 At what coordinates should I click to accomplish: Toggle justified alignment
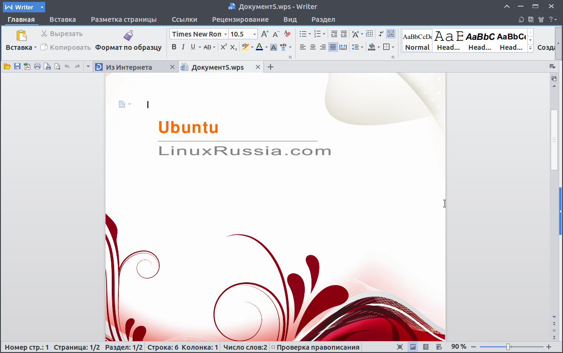click(x=333, y=47)
